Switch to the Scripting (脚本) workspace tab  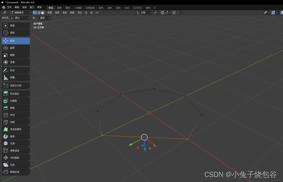coord(148,8)
